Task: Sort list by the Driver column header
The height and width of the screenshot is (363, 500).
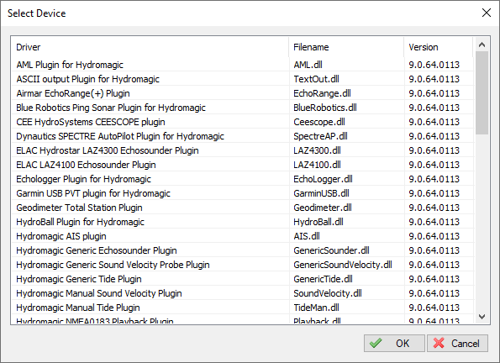Action: [x=150, y=47]
